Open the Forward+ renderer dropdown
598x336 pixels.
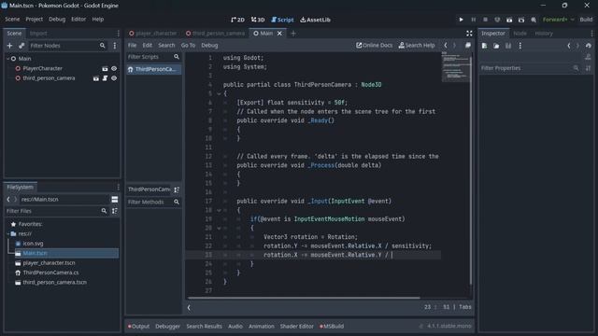(559, 20)
